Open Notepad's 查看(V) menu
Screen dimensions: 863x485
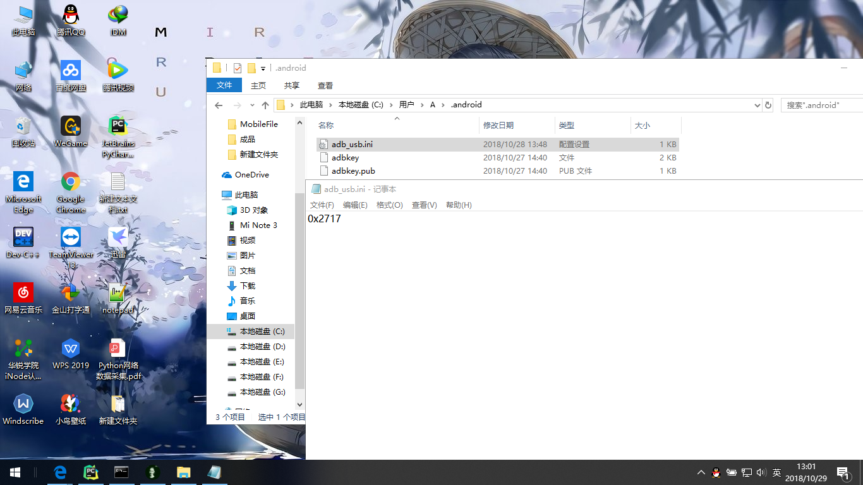click(425, 205)
